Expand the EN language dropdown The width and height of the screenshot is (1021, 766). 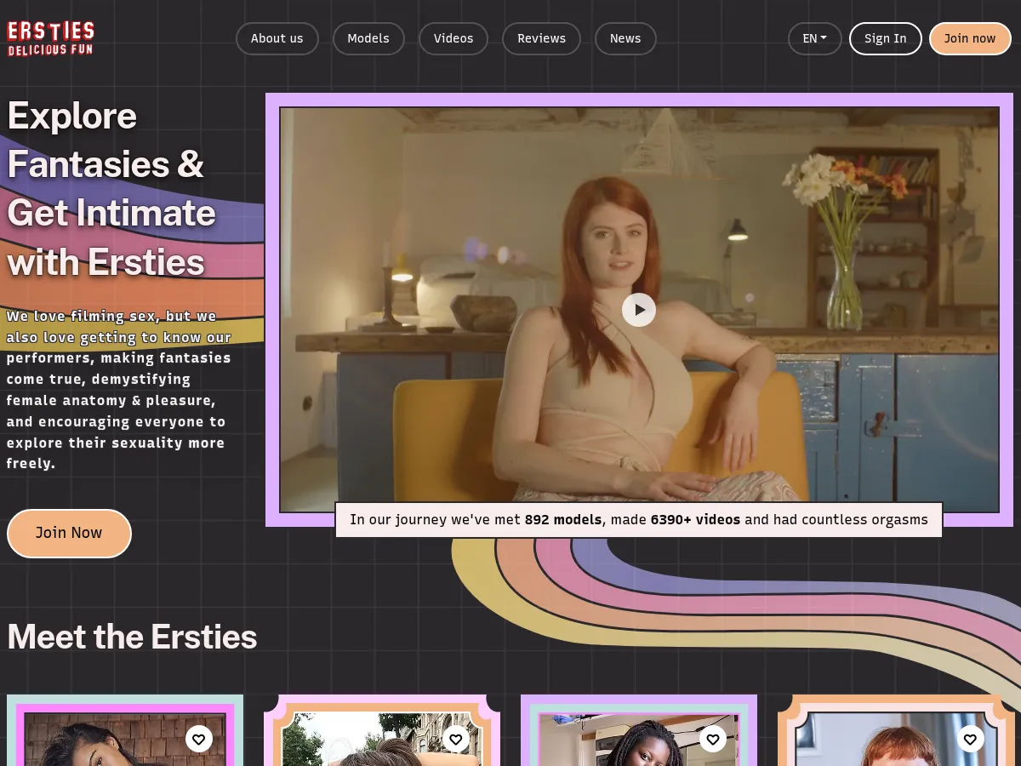coord(815,38)
